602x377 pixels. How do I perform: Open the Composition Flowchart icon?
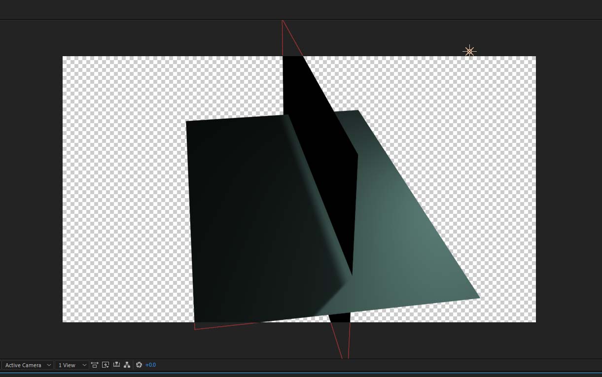[x=127, y=365]
